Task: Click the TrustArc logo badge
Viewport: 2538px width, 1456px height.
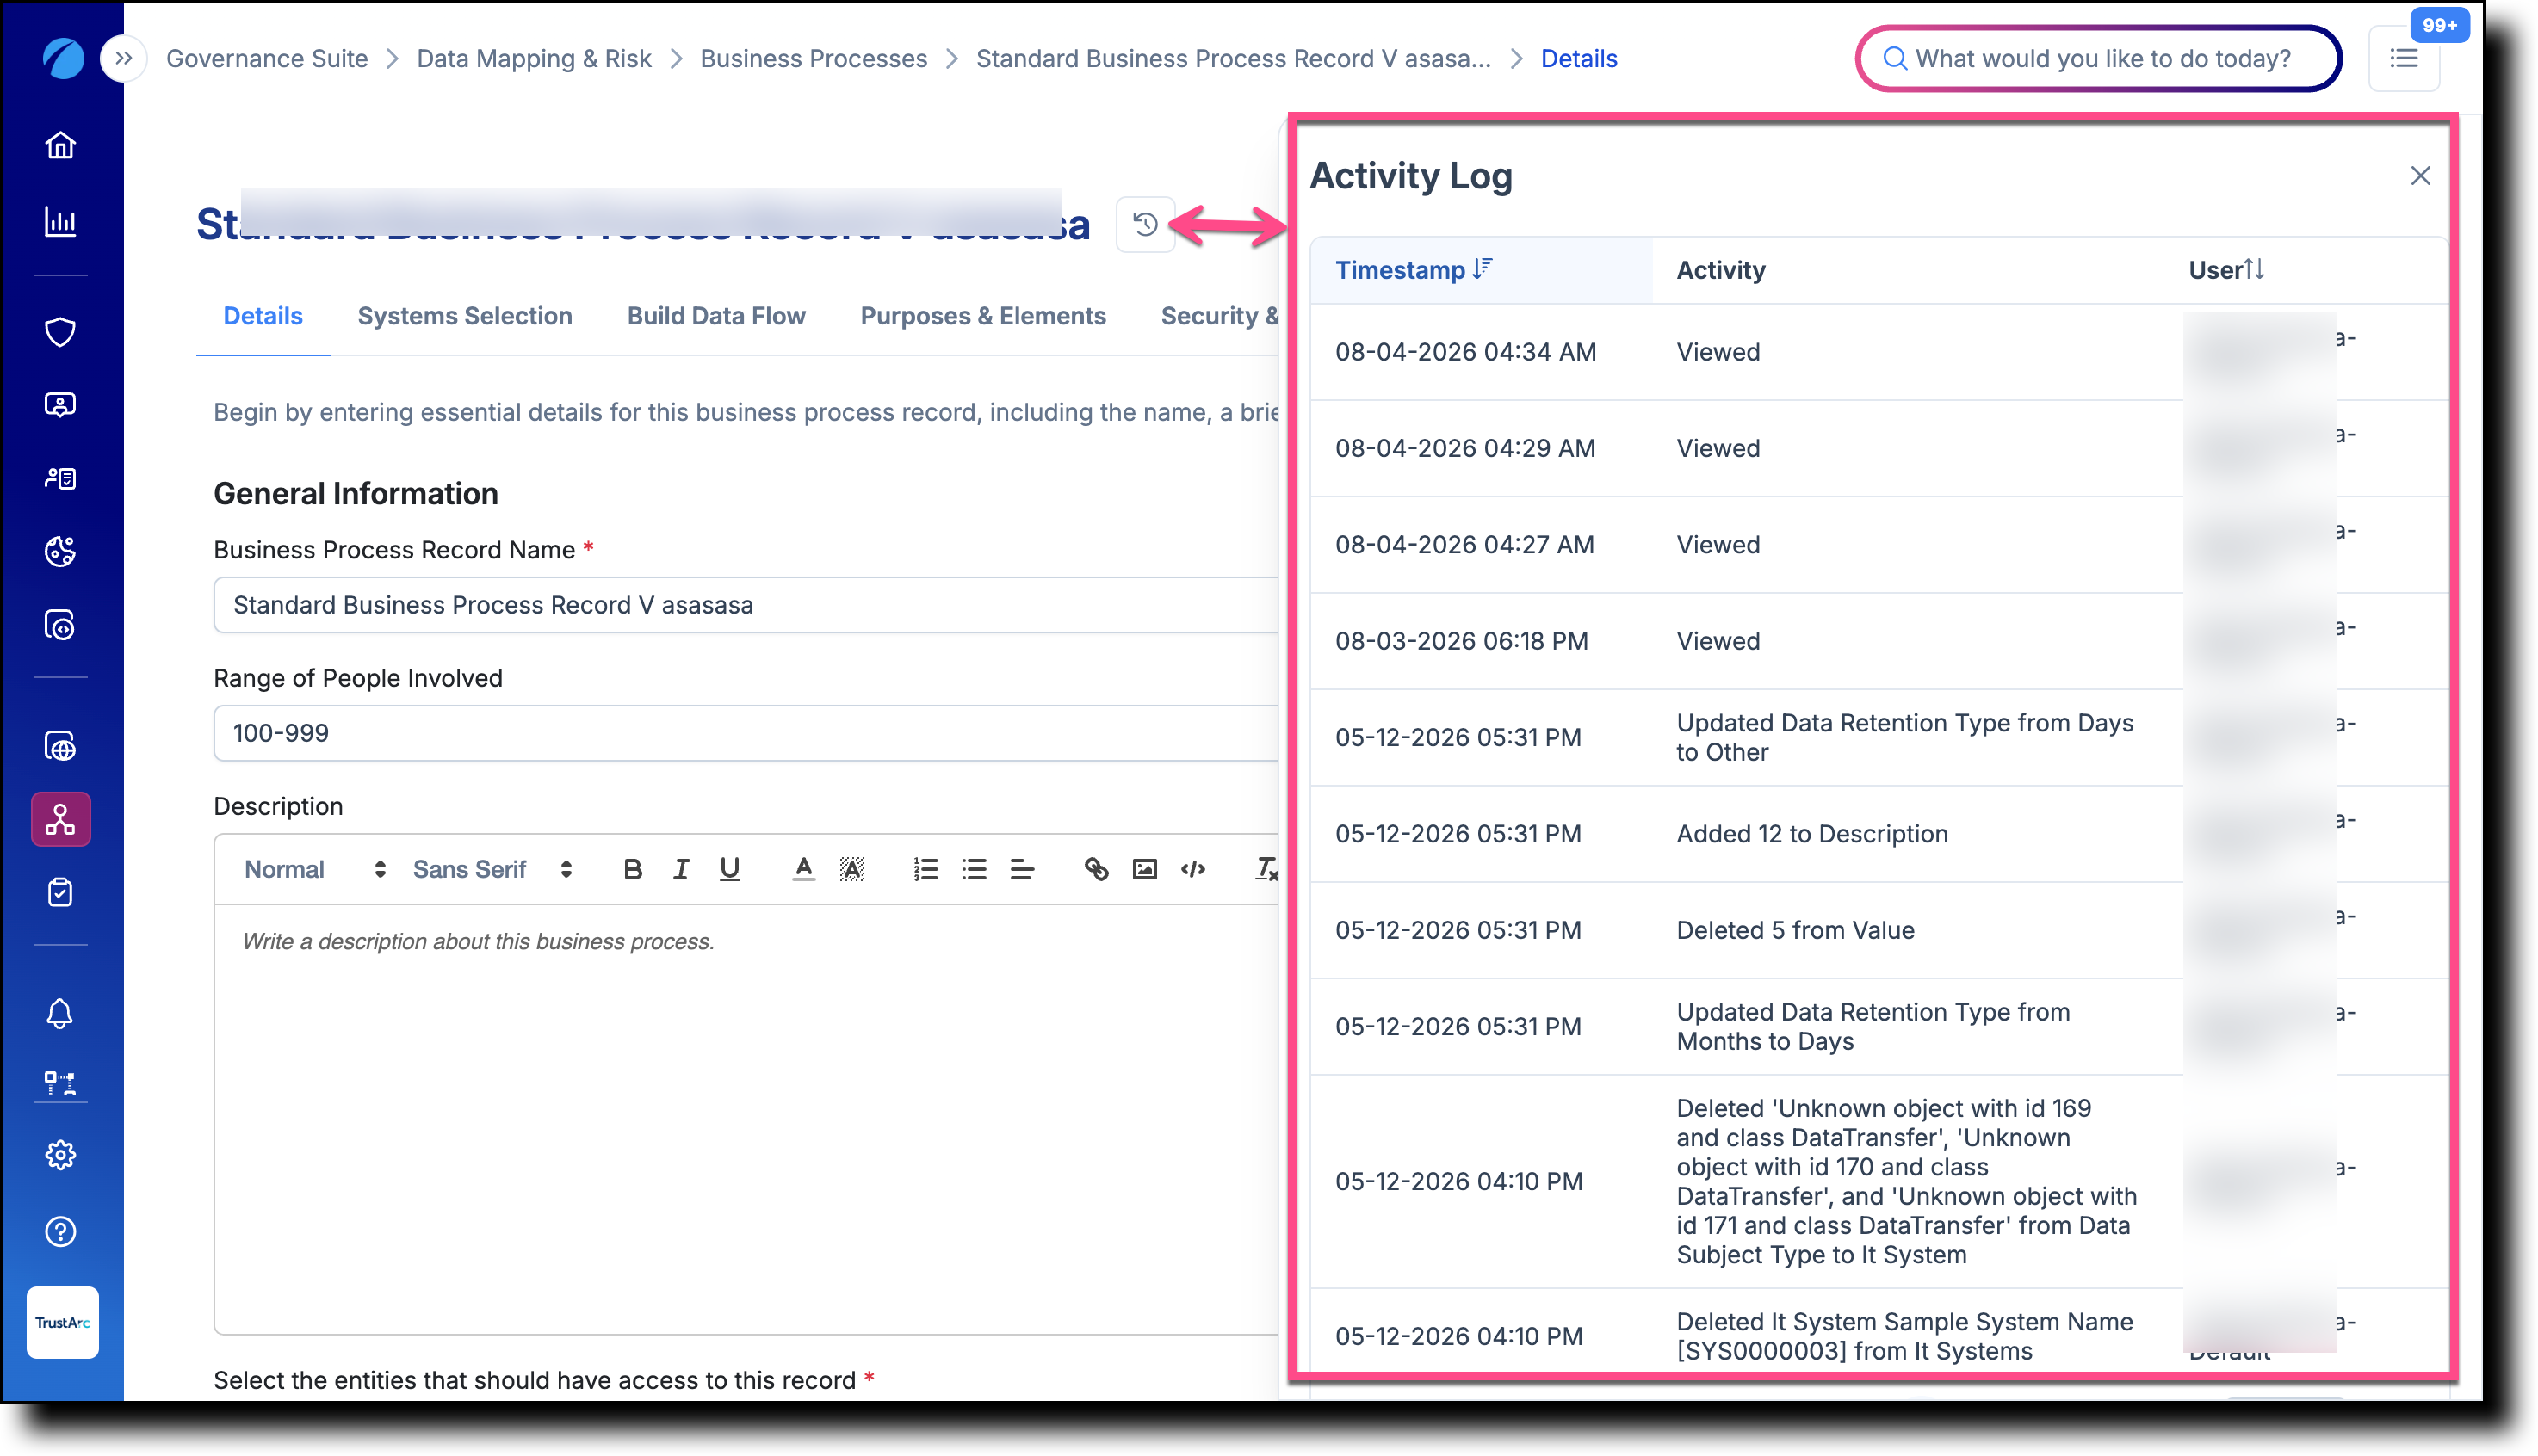Action: click(x=62, y=1322)
